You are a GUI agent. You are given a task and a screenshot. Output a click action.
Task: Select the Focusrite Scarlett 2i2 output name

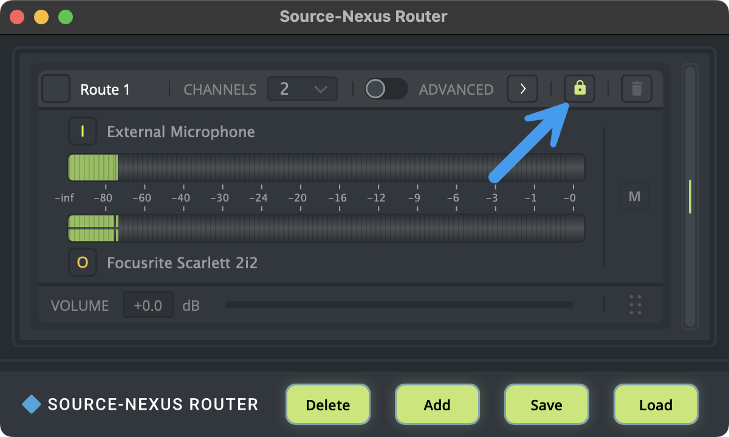tap(182, 263)
